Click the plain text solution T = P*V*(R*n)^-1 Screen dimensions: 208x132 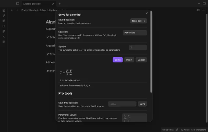pyautogui.click(x=70, y=80)
